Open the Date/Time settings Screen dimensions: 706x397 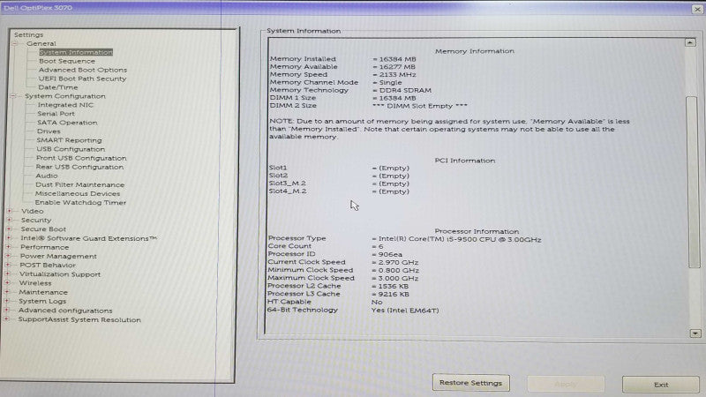tap(58, 87)
